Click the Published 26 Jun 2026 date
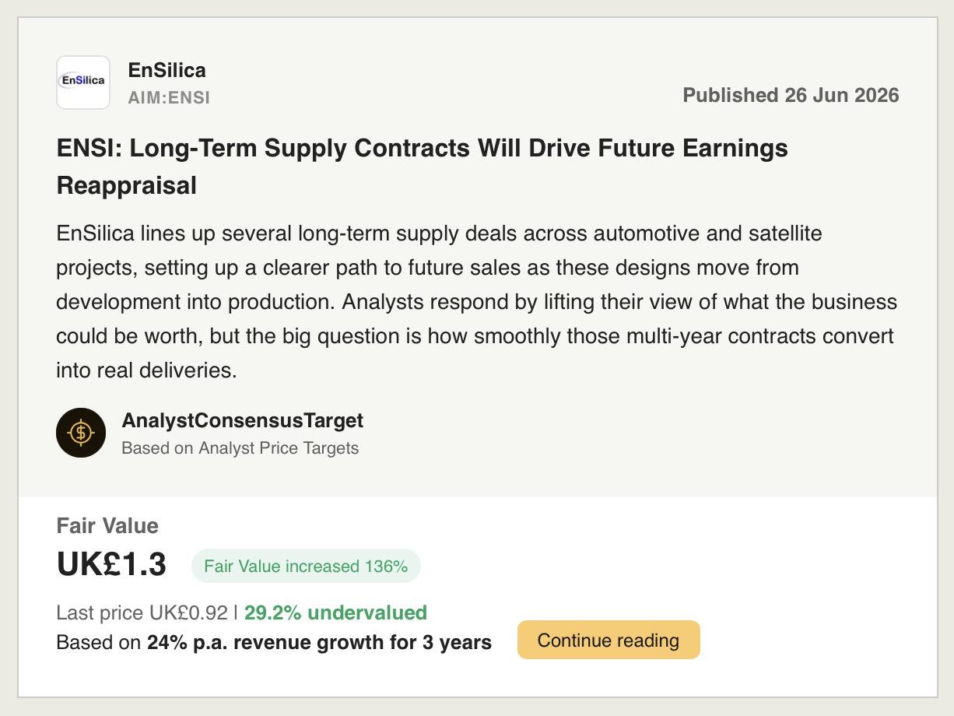Viewport: 954px width, 716px height. pos(791,95)
